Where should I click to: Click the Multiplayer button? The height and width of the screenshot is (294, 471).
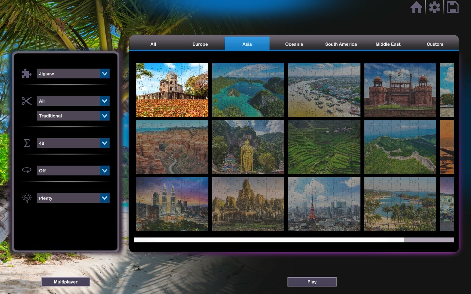click(65, 282)
